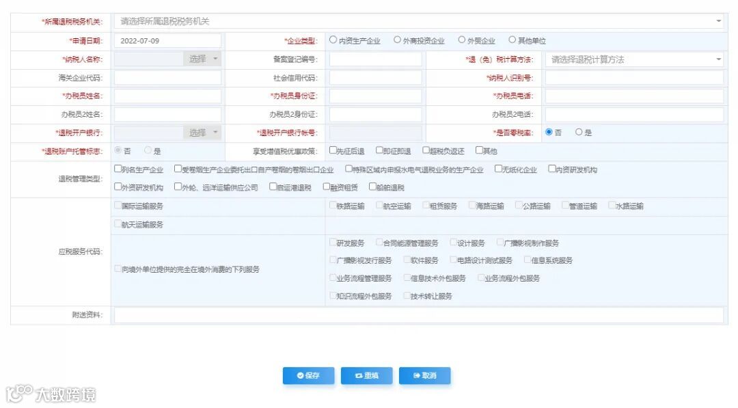
Task: Enable 融资租赁 checkbox
Action: pyautogui.click(x=326, y=187)
